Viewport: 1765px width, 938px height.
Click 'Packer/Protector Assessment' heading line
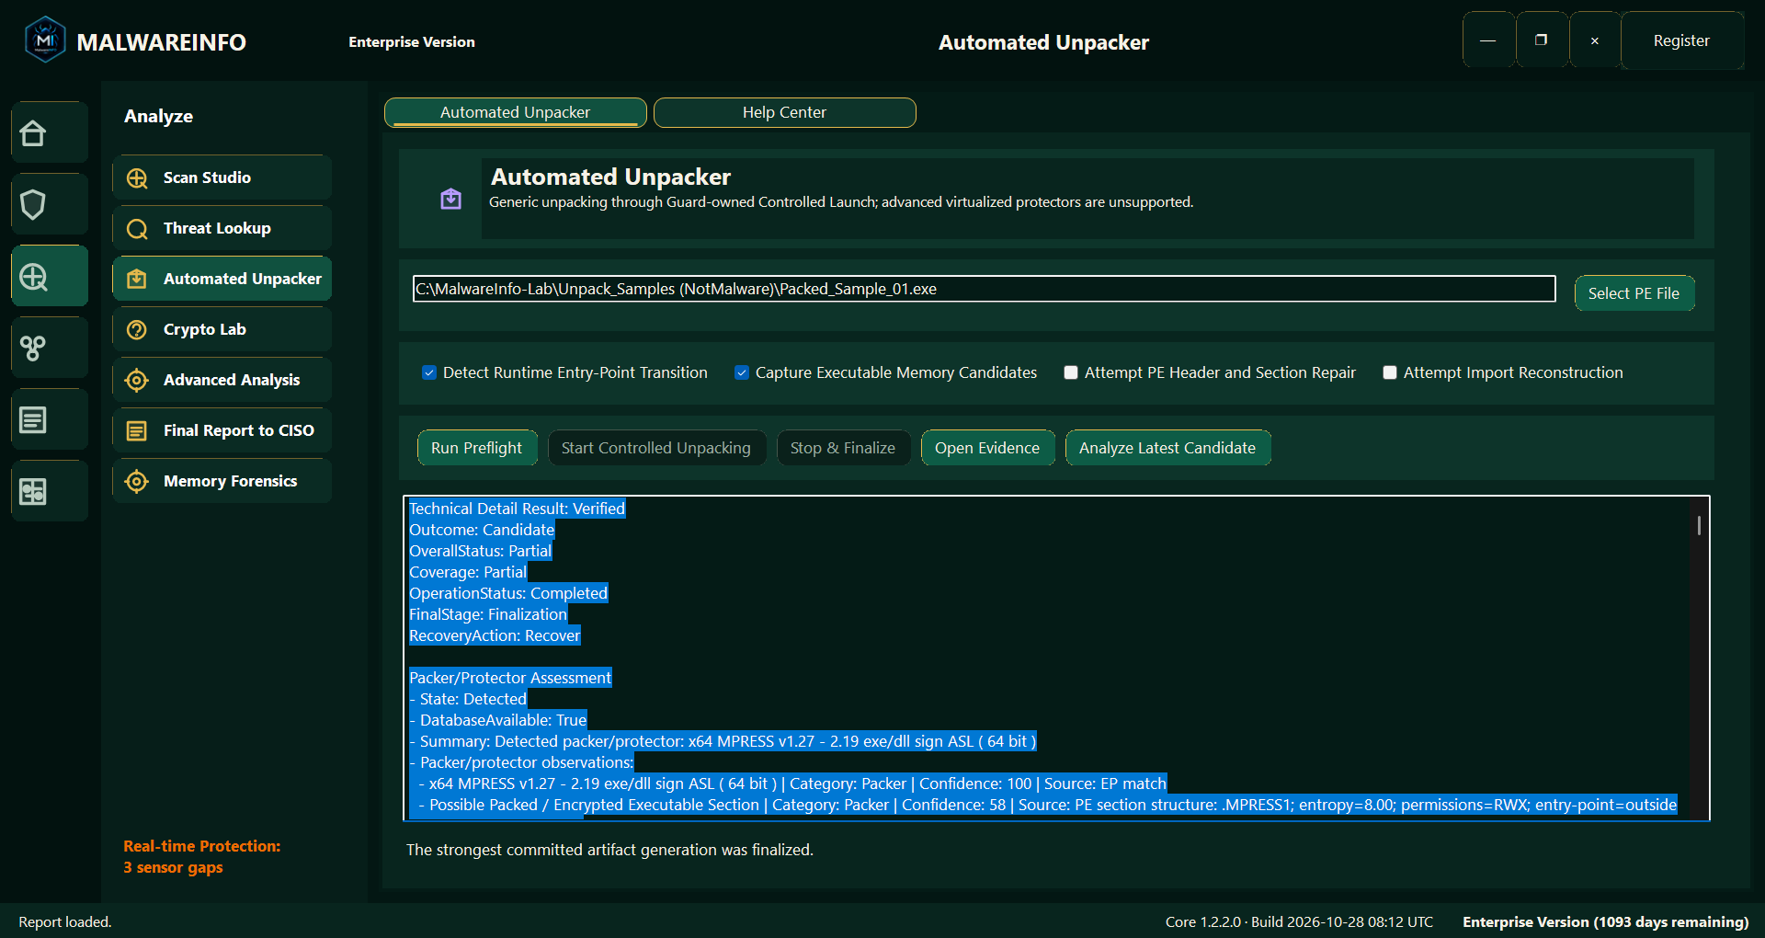(x=510, y=678)
